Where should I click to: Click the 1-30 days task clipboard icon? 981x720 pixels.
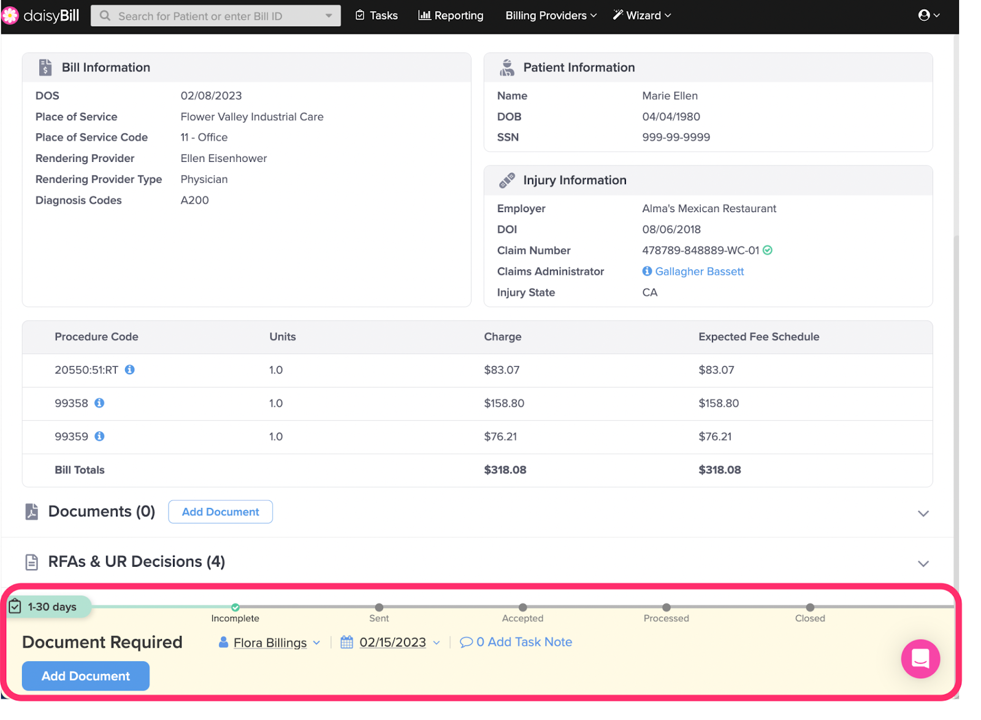point(15,607)
